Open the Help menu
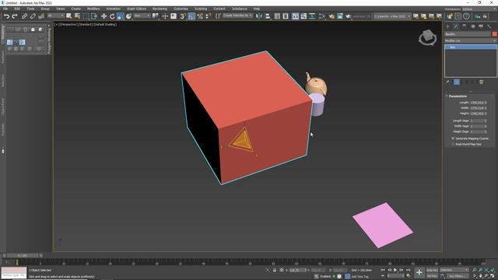 point(257,9)
